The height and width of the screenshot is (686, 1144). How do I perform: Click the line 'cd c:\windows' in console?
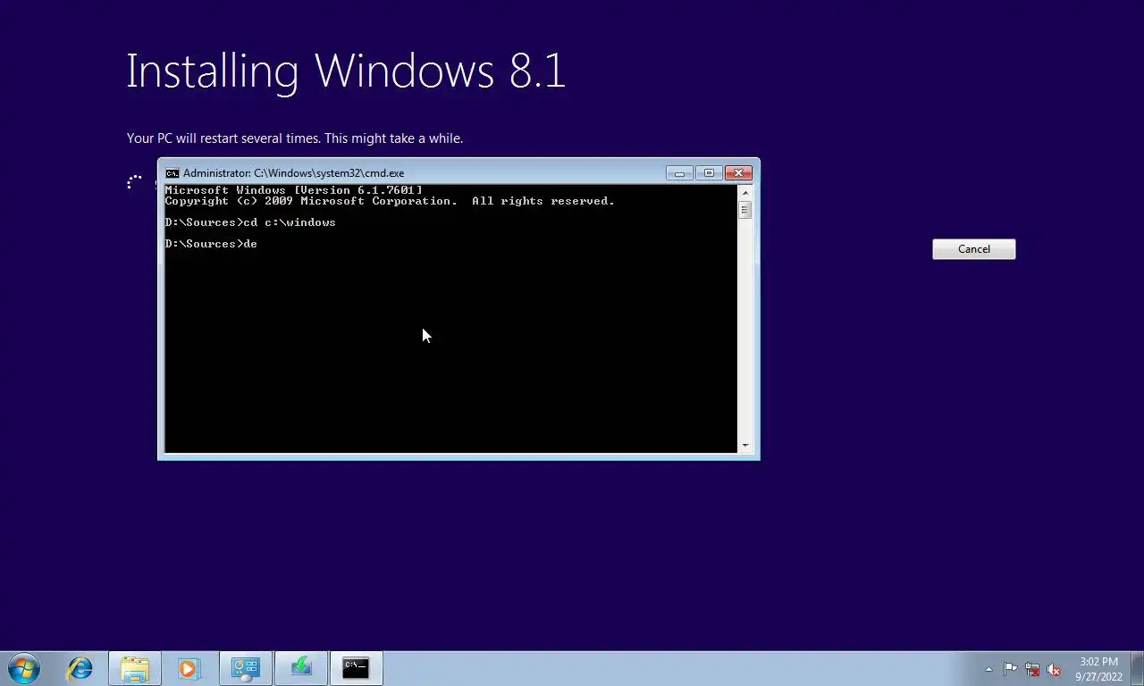pos(250,222)
